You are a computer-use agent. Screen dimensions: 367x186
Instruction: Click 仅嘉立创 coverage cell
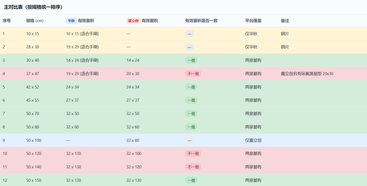pyautogui.click(x=253, y=140)
